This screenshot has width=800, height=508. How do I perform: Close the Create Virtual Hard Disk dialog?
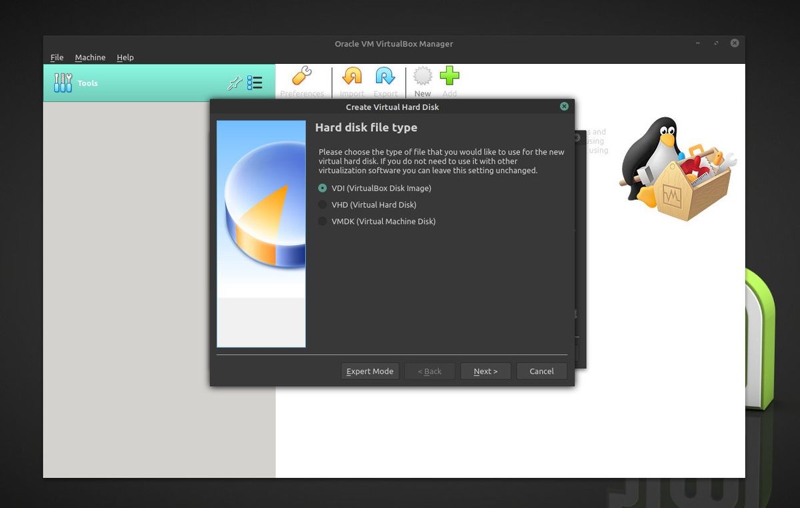564,106
